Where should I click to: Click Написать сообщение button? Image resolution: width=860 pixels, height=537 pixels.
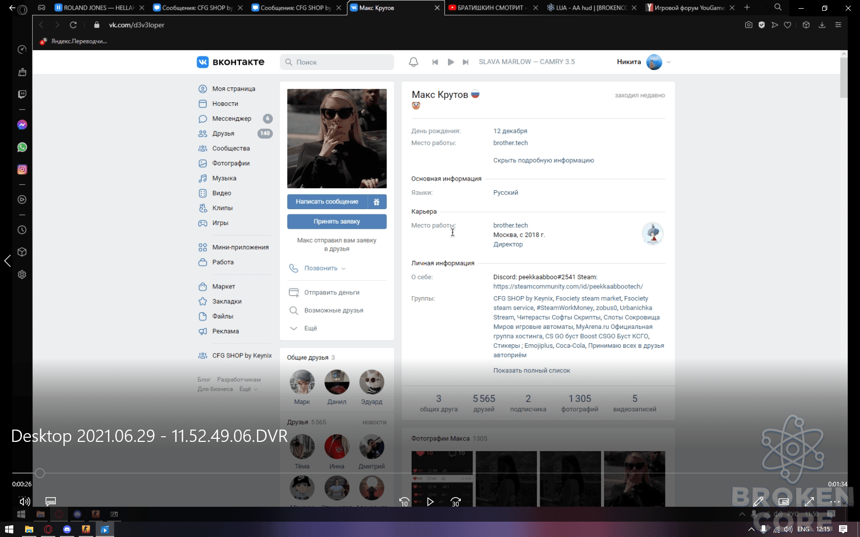tap(327, 202)
